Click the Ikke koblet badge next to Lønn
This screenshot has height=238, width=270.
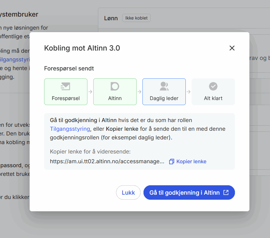(x=136, y=18)
